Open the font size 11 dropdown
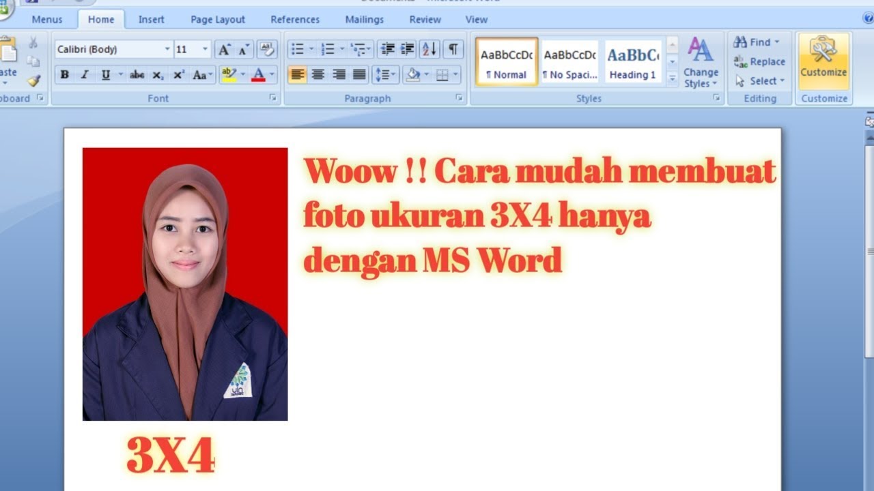 [x=206, y=49]
